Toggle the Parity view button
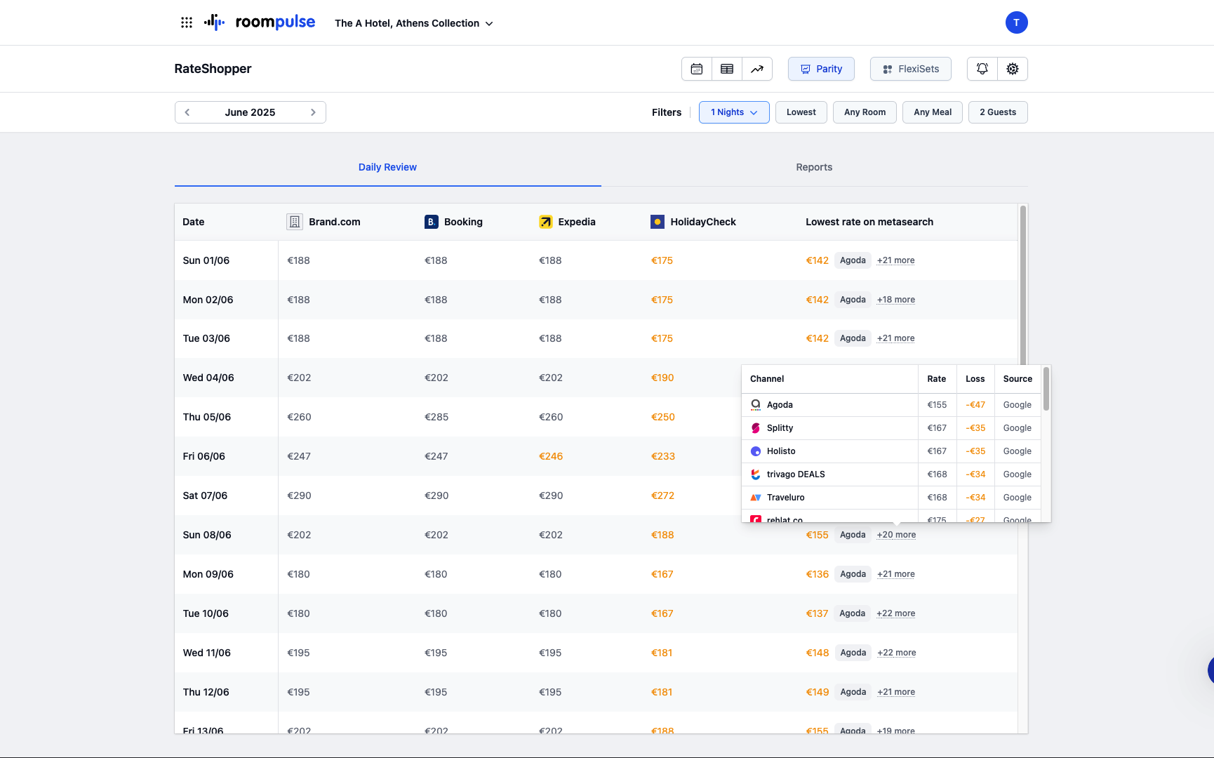This screenshot has height=758, width=1214. [821, 69]
